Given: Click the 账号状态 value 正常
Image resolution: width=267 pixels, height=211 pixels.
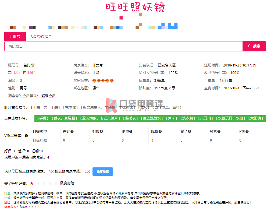Looking at the screenshot, I should pos(96,73).
